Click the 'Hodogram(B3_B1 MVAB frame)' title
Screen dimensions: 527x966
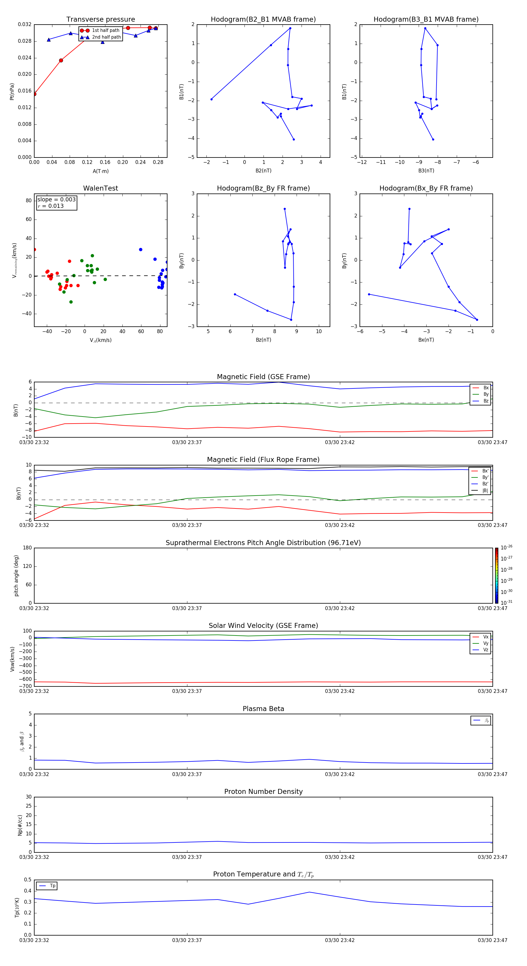click(426, 20)
